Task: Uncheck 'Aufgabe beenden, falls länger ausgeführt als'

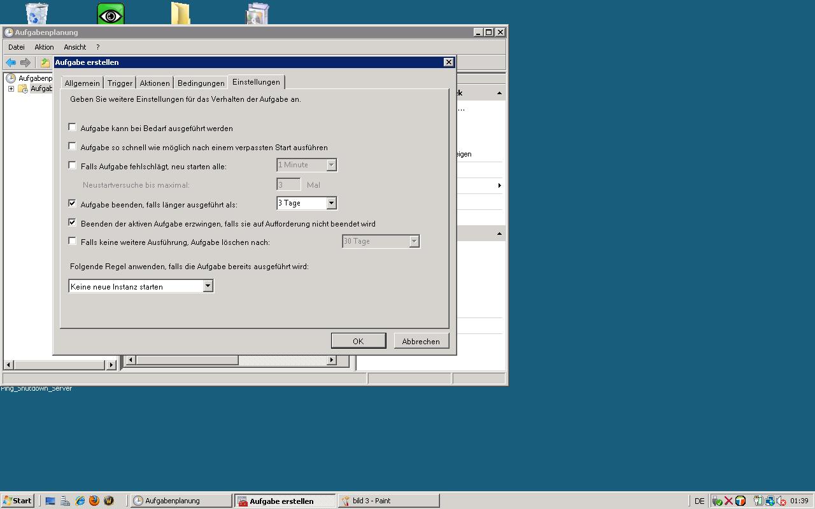Action: (x=73, y=204)
